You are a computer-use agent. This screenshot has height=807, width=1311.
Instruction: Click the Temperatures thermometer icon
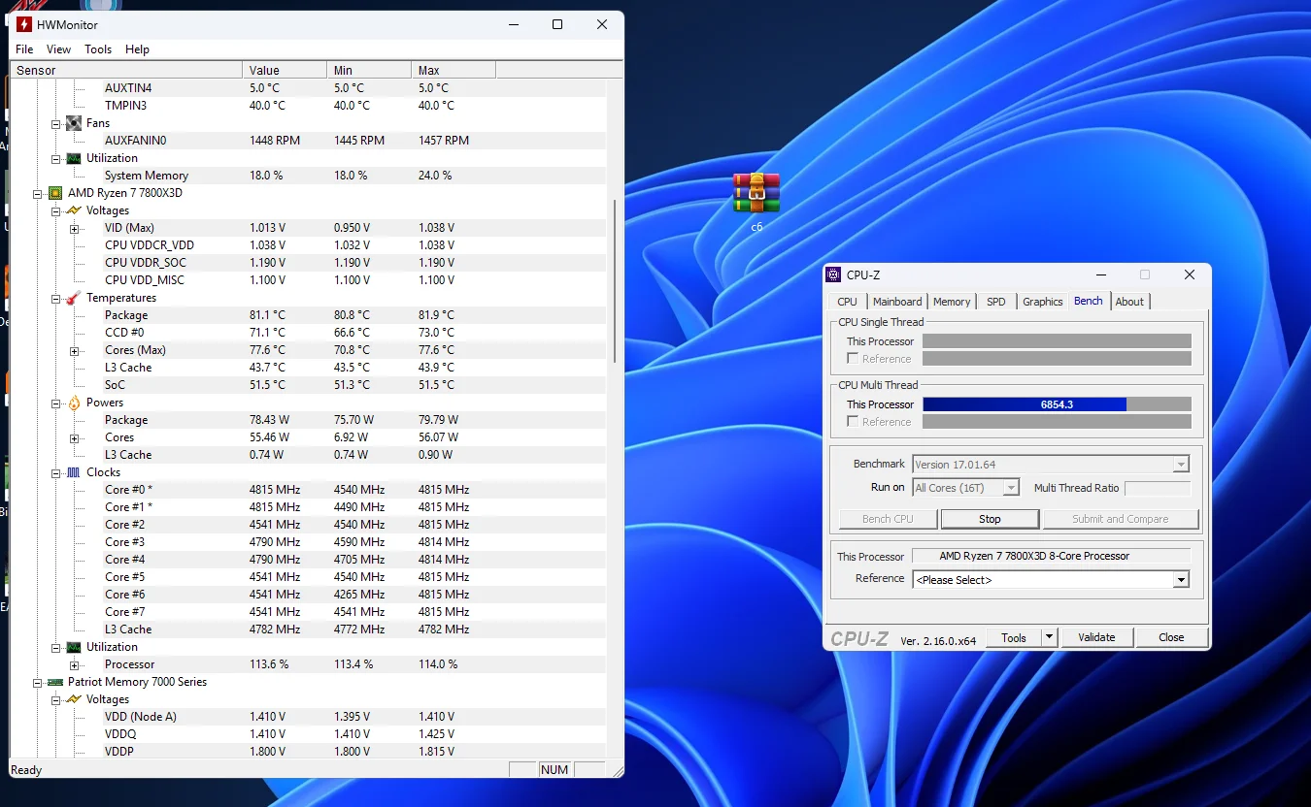tap(74, 298)
